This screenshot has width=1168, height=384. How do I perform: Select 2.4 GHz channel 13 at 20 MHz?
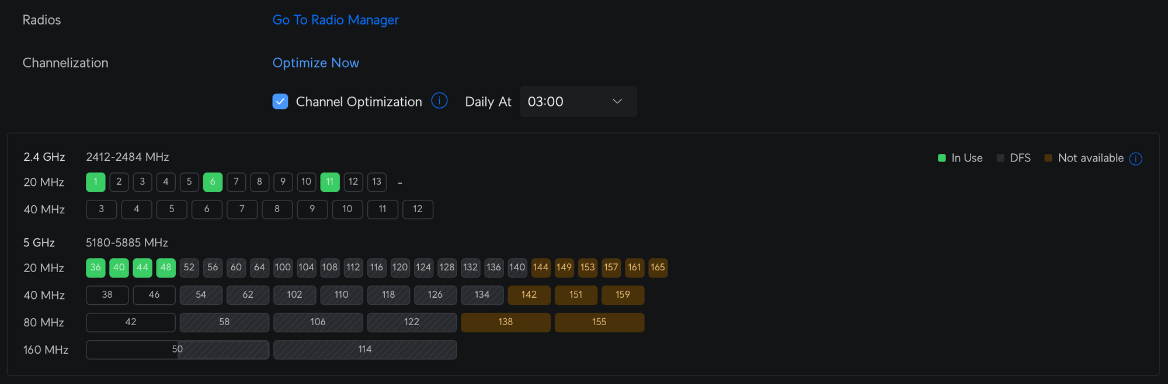click(x=377, y=182)
